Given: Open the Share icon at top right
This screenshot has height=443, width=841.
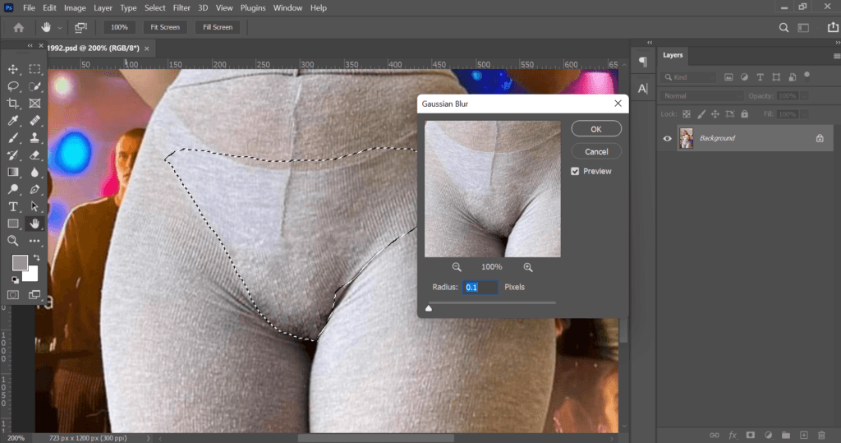Looking at the screenshot, I should 833,27.
